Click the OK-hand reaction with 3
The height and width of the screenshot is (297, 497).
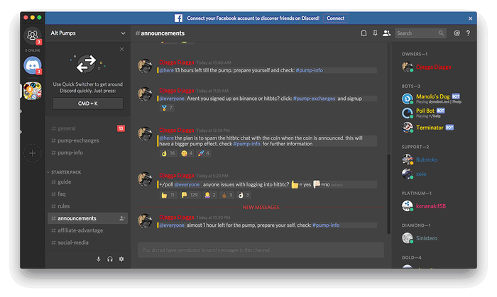[x=244, y=195]
